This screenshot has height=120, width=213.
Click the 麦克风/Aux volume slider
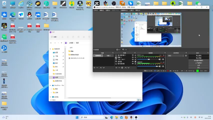click(x=148, y=59)
